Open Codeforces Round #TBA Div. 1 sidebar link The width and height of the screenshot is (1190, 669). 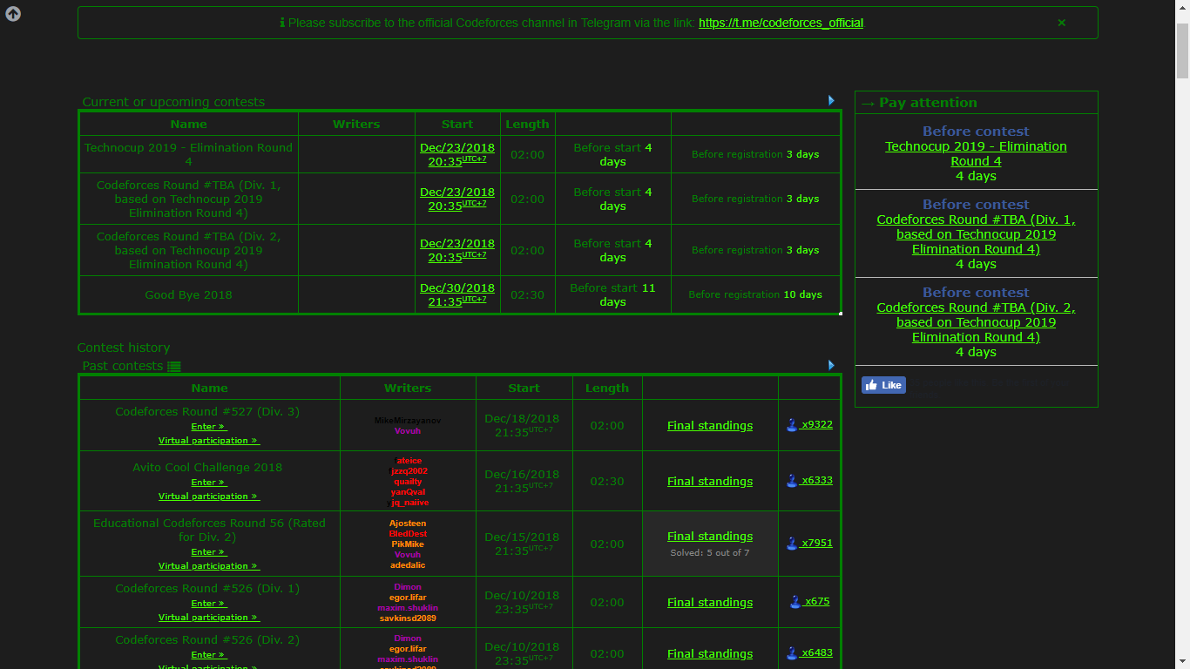[976, 234]
